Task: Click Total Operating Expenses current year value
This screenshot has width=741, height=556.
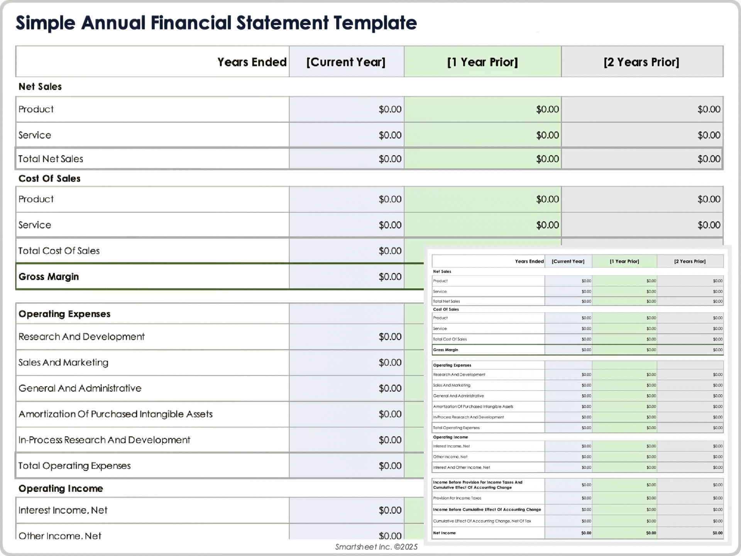Action: (347, 466)
